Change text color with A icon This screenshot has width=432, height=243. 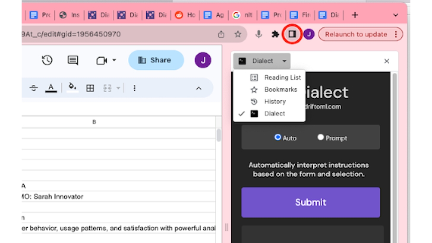(51, 88)
